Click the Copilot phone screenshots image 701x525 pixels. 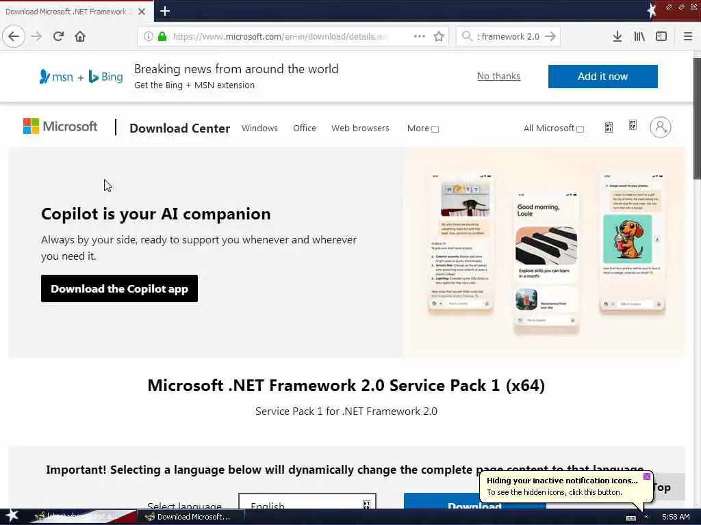[x=544, y=253]
